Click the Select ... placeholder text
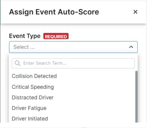 24,47
